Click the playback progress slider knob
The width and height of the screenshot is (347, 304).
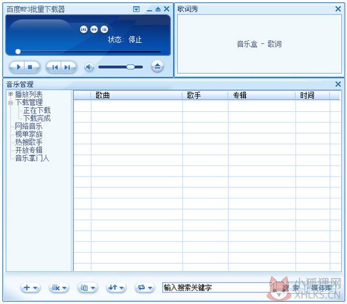click(x=18, y=52)
